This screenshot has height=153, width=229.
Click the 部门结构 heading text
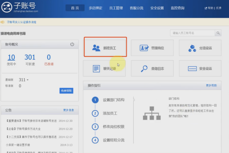(x=174, y=99)
